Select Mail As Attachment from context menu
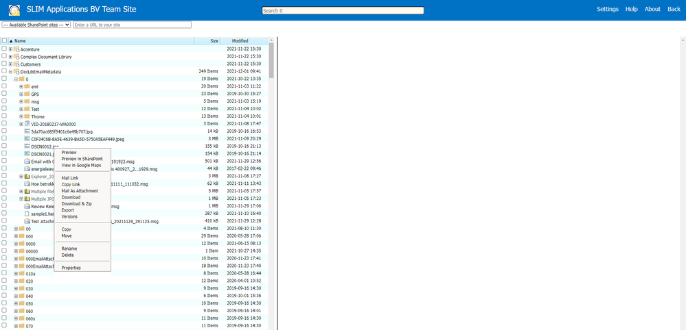686x330 pixels. [x=80, y=191]
